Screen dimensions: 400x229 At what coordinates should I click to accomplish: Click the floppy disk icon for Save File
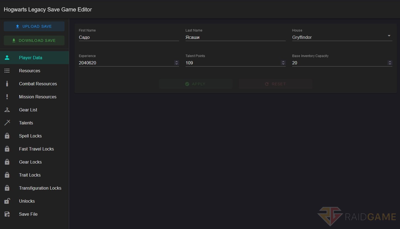point(7,214)
